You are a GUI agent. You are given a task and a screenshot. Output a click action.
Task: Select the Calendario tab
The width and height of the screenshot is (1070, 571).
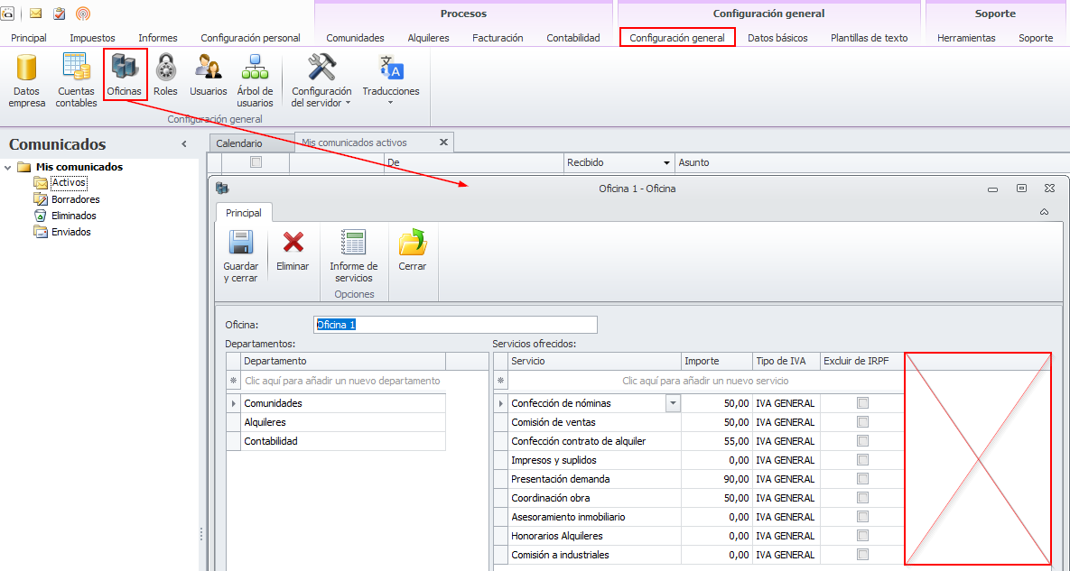pyautogui.click(x=239, y=143)
